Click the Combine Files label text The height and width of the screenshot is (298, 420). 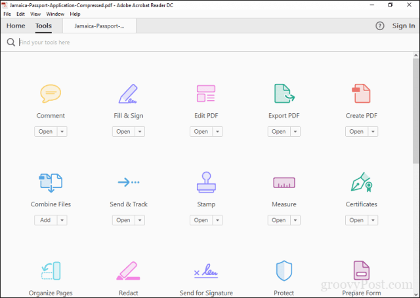(x=51, y=204)
